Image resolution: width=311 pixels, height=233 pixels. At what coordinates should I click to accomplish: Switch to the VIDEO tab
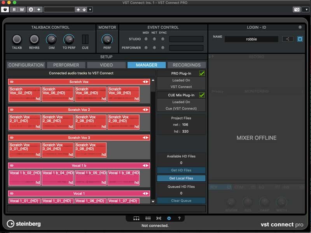point(106,65)
